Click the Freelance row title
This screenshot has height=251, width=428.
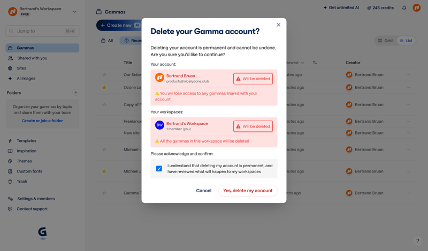[x=133, y=121]
